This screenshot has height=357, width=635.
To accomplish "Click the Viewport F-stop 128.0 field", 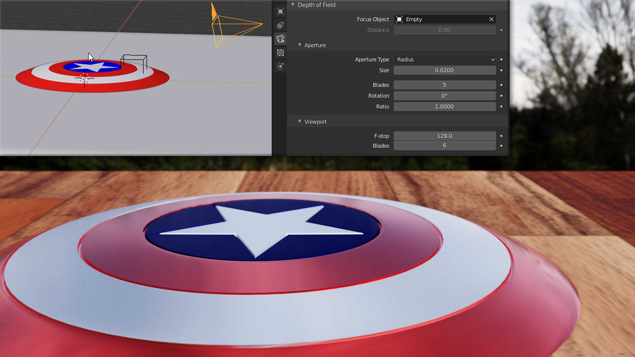I will [445, 136].
